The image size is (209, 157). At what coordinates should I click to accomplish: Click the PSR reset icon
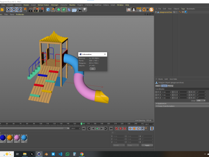point(139,10)
